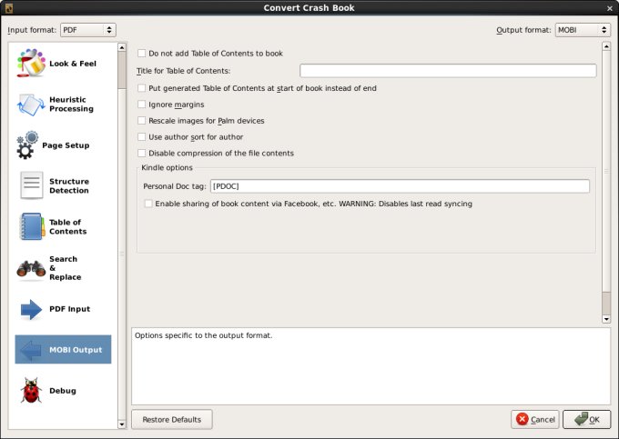Open Table of Contents settings section
Viewport: 619px width, 439px height.
(68, 226)
